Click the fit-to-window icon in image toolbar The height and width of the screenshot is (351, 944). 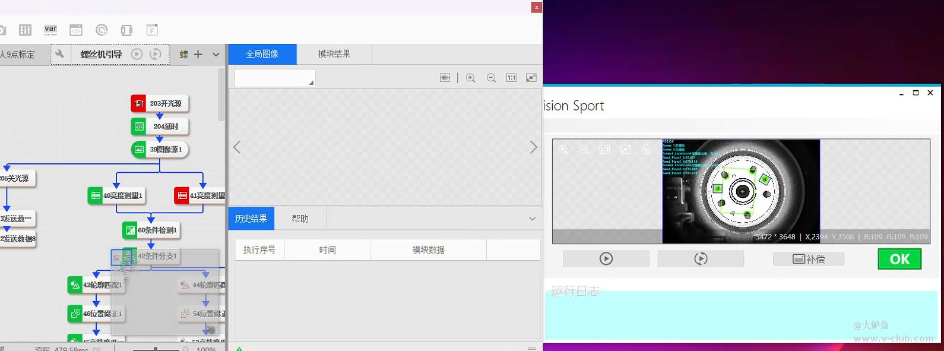(531, 78)
